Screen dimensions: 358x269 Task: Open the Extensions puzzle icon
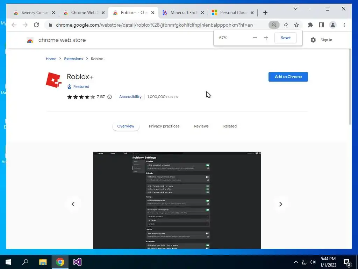(x=310, y=25)
